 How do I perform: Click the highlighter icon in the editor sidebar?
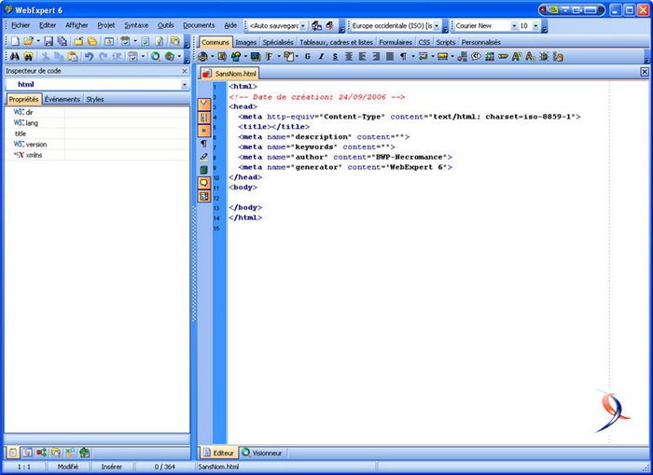pos(203,157)
